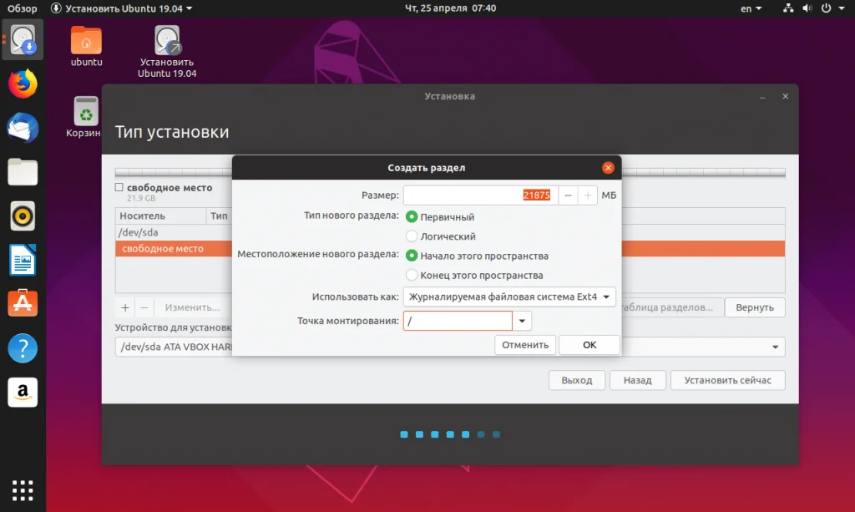
Task: Open the power menu icon in the top bar
Action: coord(826,8)
